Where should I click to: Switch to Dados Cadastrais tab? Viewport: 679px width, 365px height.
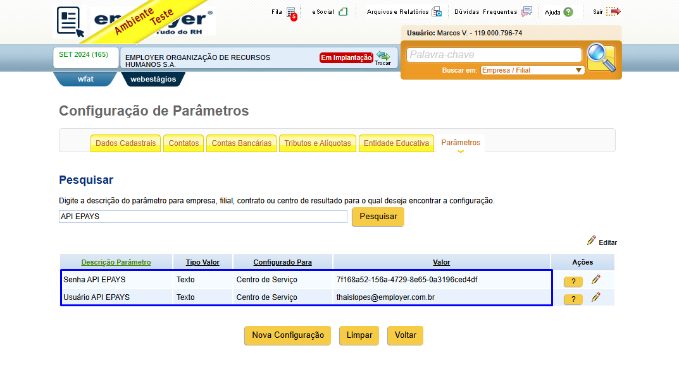[125, 143]
